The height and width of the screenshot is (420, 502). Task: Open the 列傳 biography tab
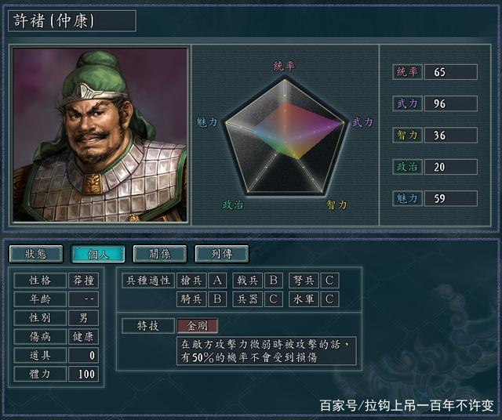[221, 254]
